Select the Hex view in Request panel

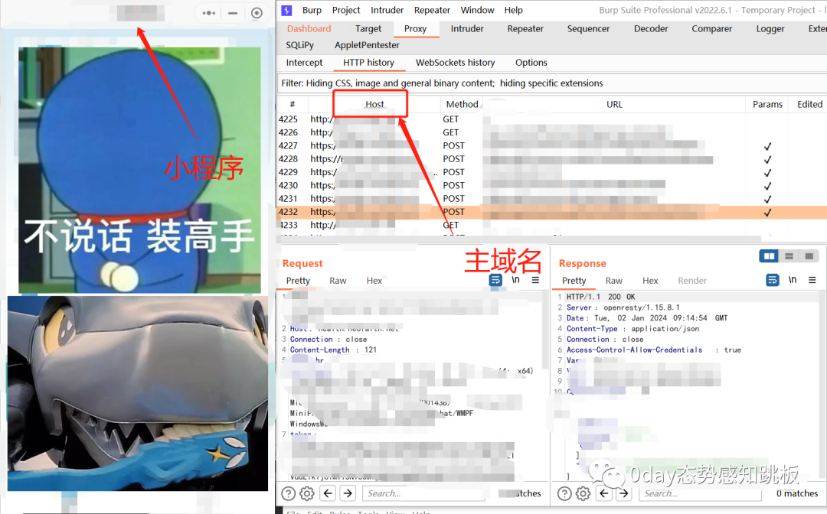374,281
